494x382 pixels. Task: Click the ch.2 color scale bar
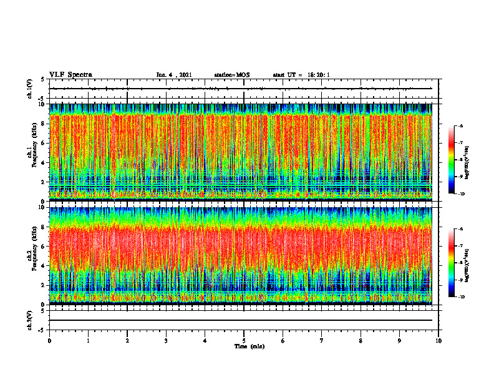click(451, 263)
